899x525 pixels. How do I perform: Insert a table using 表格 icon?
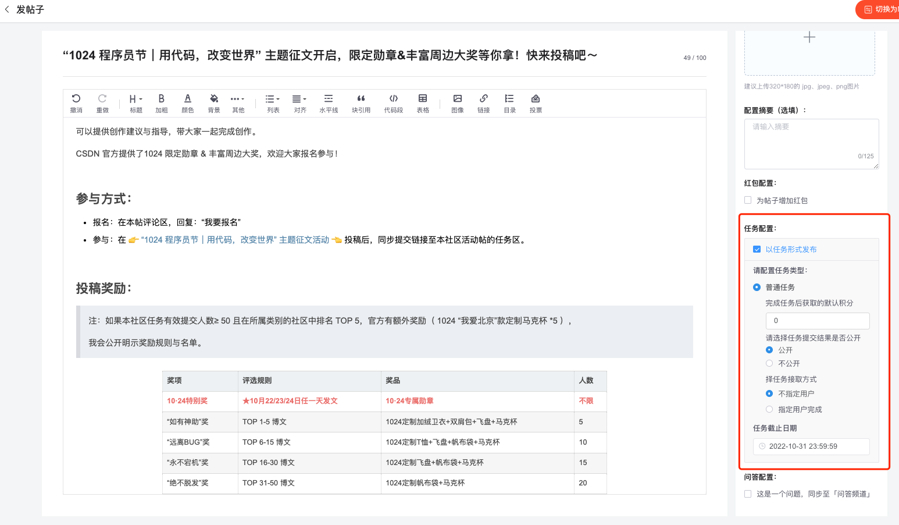(423, 102)
